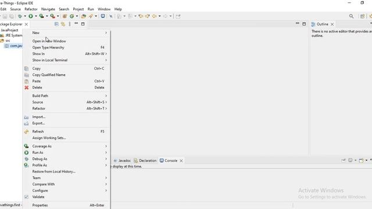Viewport: 372px width, 209px height.
Task: Close the Package Explorer tab
Action: tap(26, 24)
